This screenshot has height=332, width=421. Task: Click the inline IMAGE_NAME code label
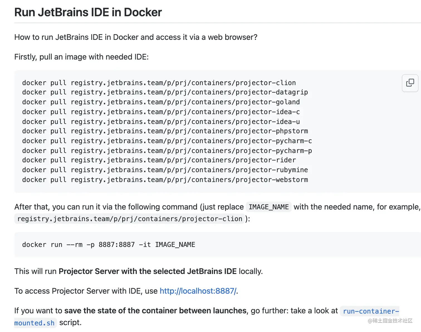[268, 207]
